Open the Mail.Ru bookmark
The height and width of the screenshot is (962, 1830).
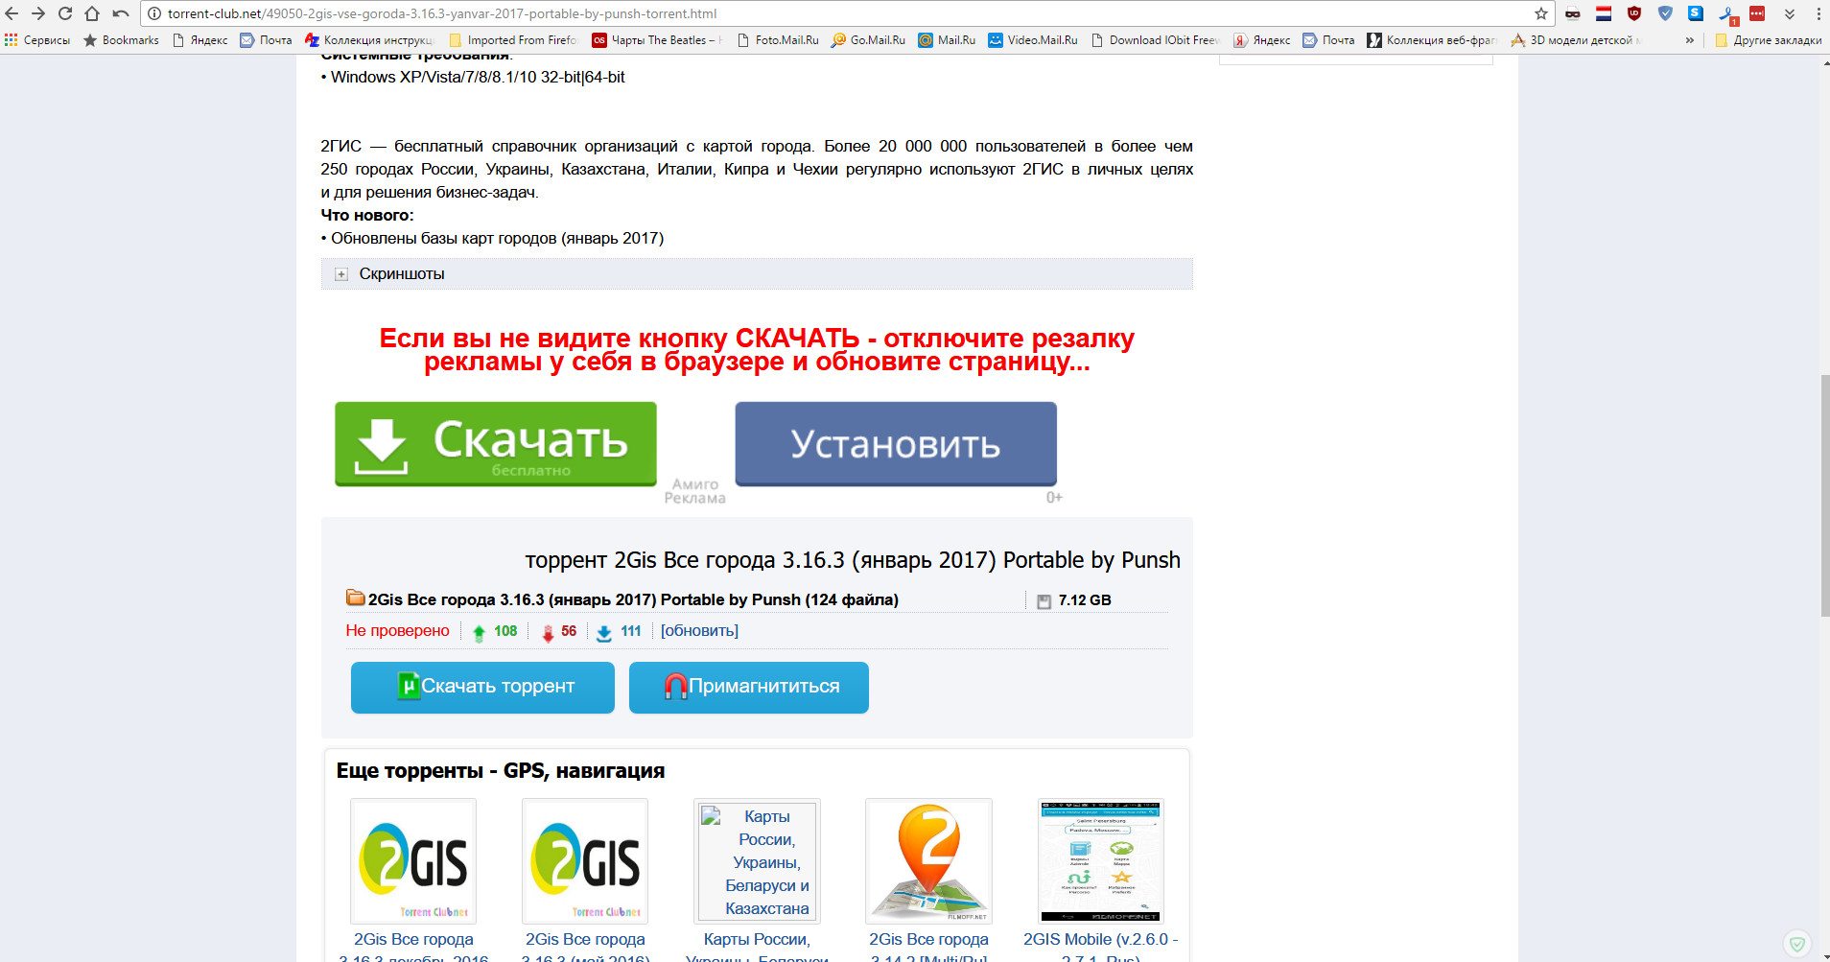[947, 40]
